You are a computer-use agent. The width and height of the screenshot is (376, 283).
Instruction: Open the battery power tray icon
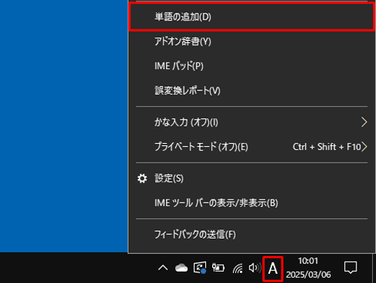pos(218,268)
